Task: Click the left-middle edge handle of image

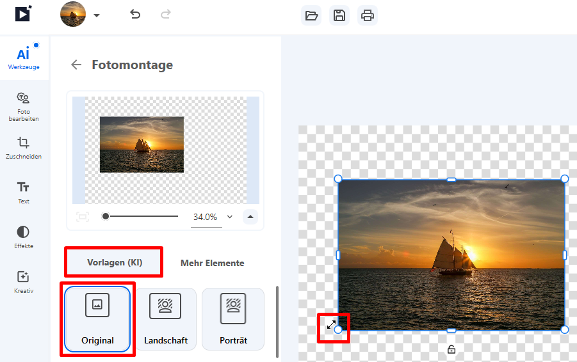Action: tap(338, 255)
